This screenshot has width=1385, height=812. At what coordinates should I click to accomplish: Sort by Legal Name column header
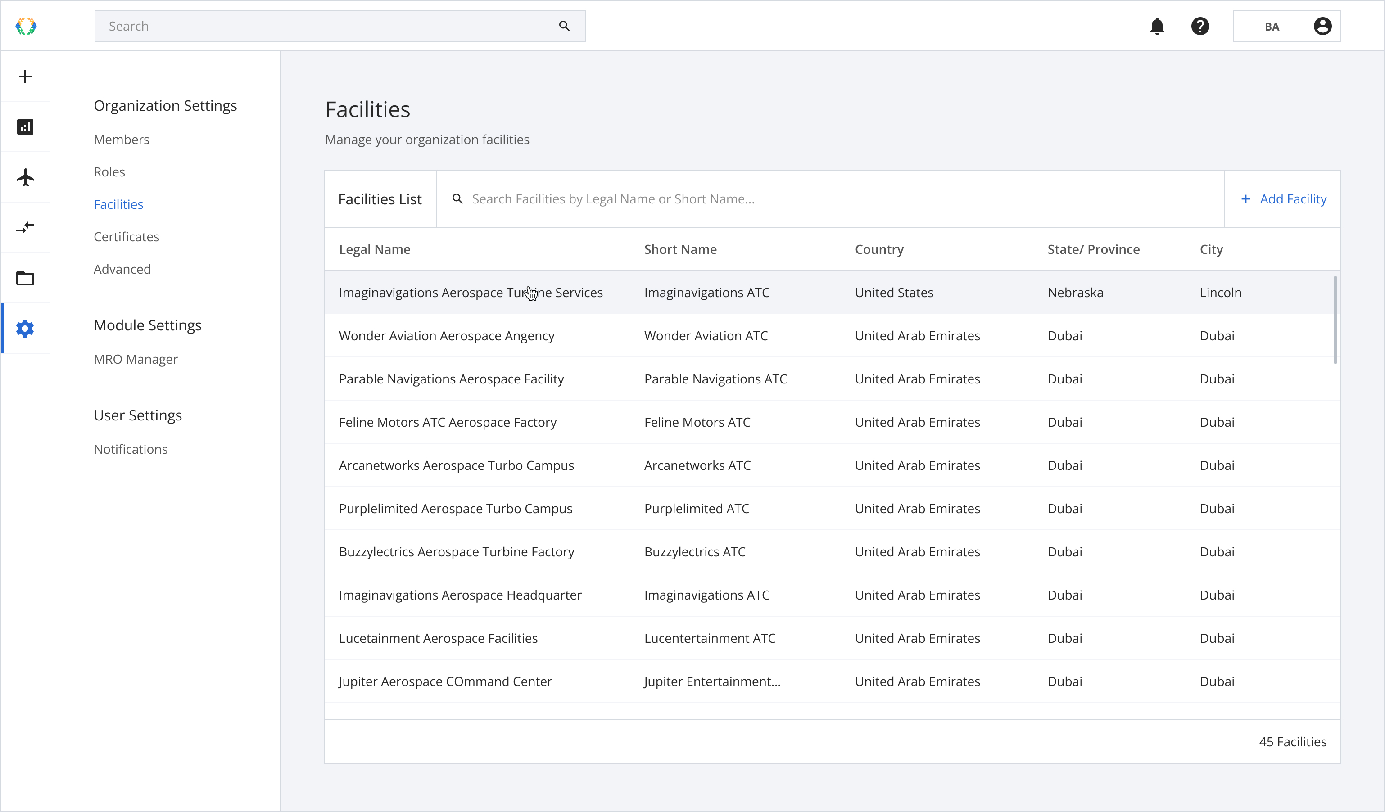(x=375, y=249)
